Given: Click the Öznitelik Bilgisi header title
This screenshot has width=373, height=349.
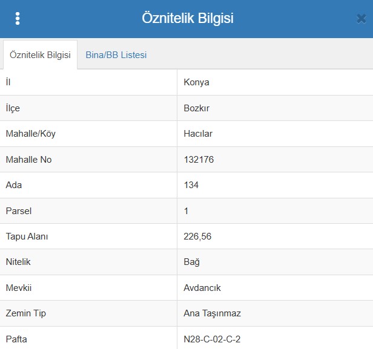Looking at the screenshot, I should [188, 18].
